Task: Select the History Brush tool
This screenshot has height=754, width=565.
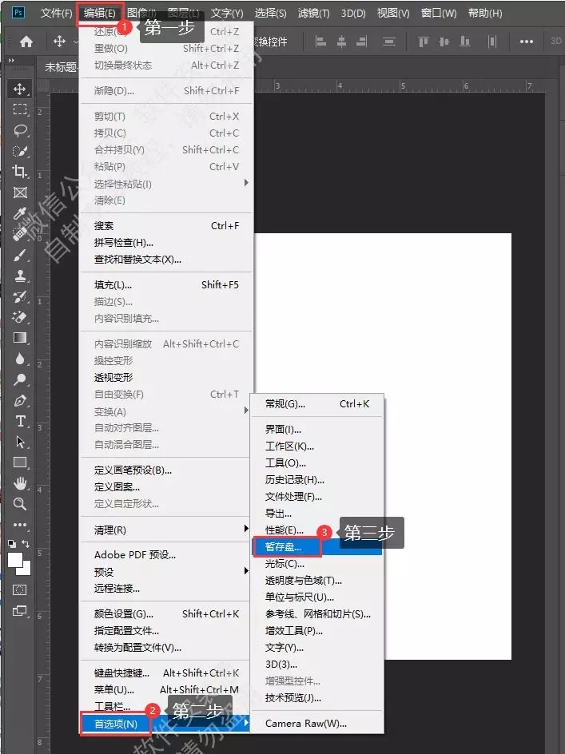Action: coord(20,296)
